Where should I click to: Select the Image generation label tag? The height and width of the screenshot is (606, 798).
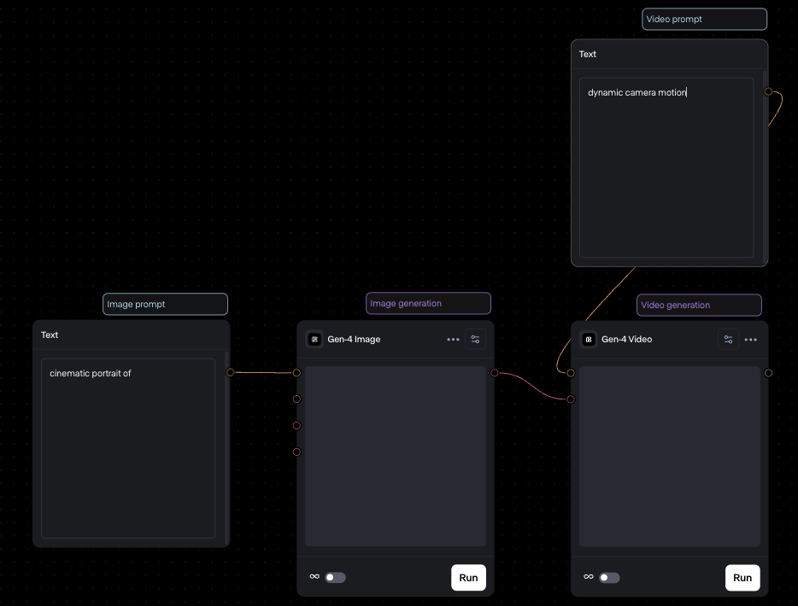pos(428,304)
